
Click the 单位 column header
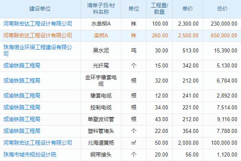click(x=134, y=9)
